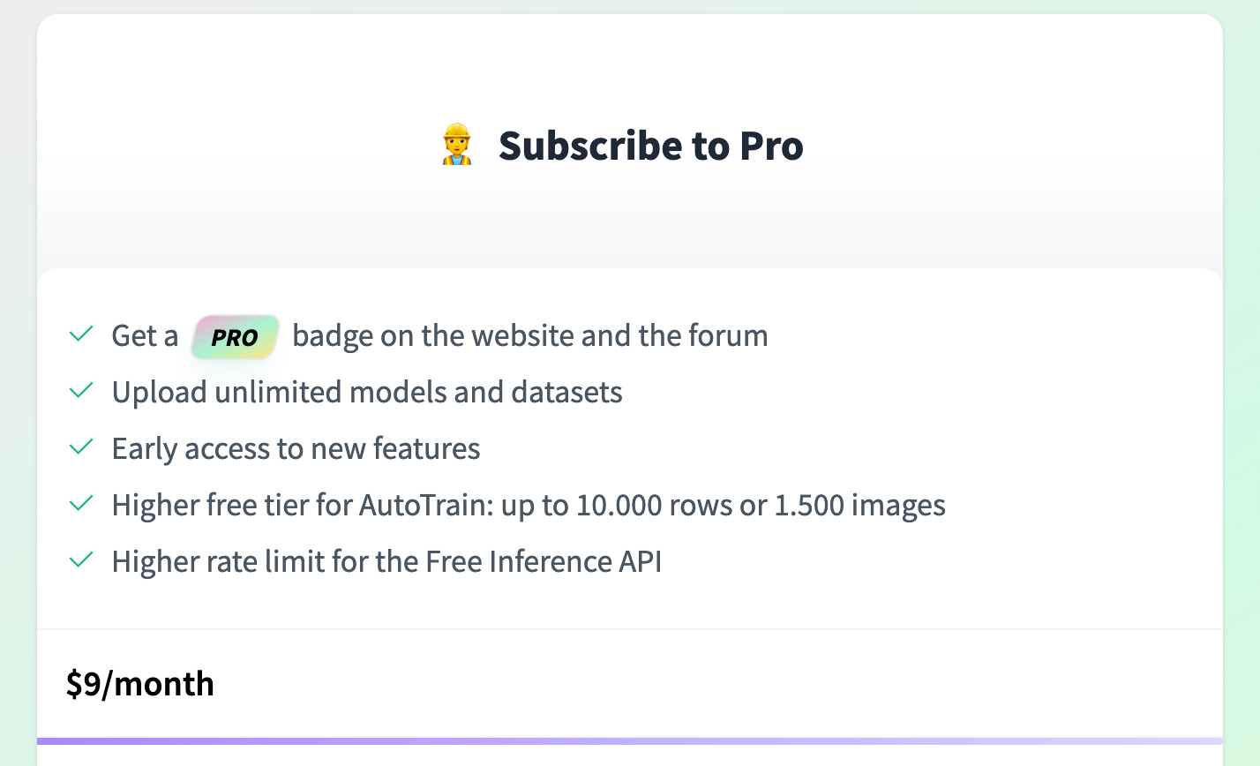
Task: Click the purple gradient bar below price
Action: tap(630, 740)
